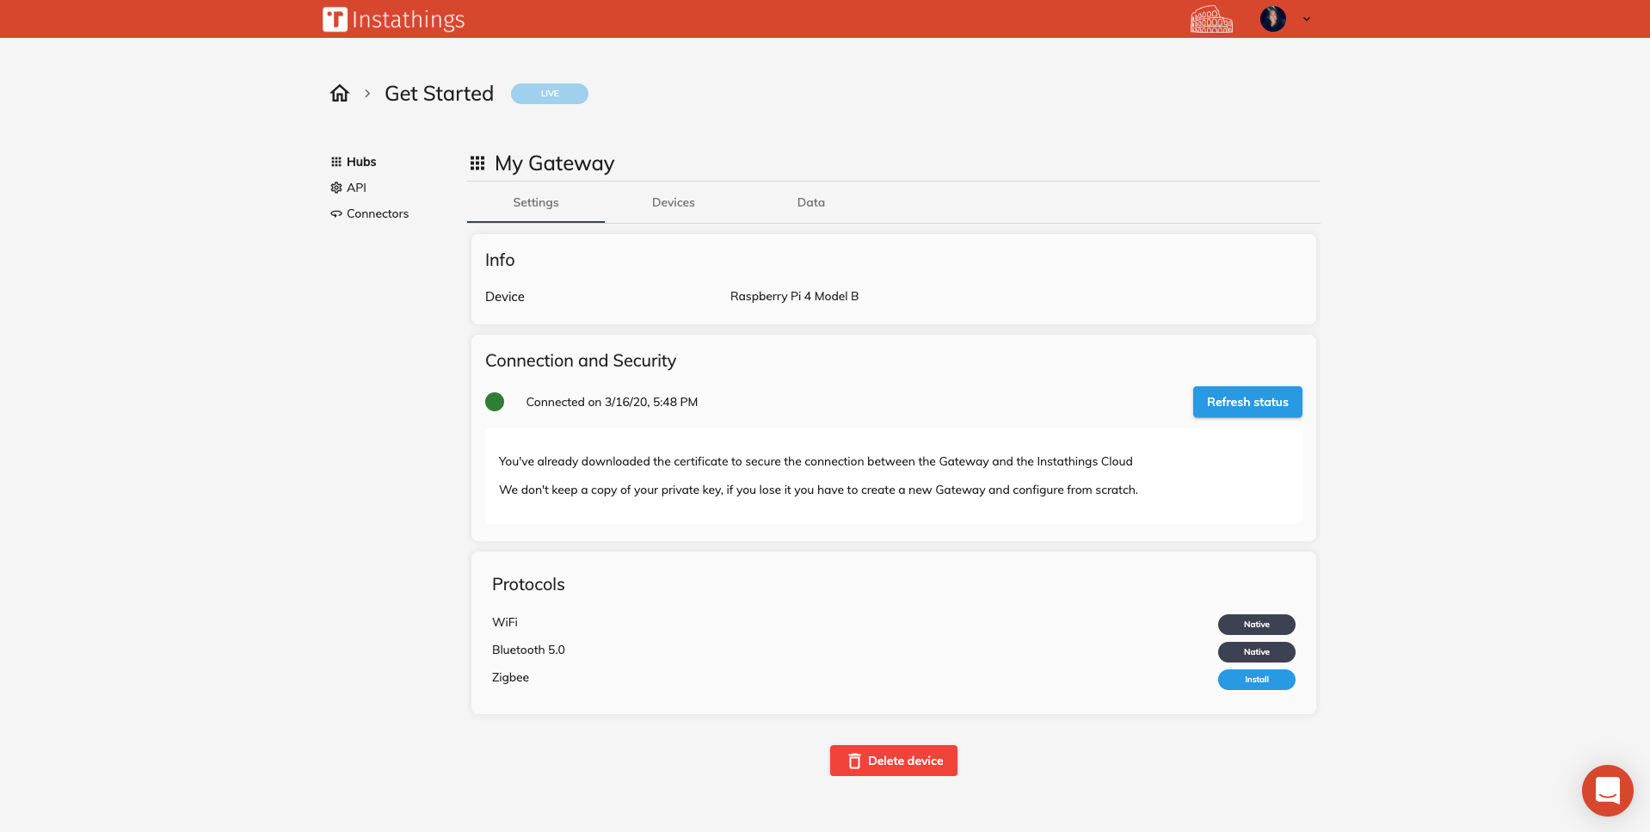Click the connected timestamp text
Image resolution: width=1650 pixels, height=832 pixels.
[x=612, y=402]
